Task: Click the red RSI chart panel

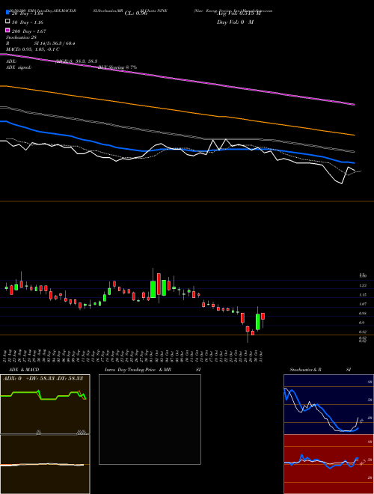Action: [328, 464]
